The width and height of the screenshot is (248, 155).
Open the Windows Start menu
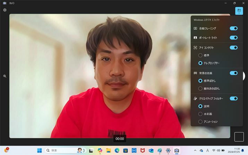point(40,150)
